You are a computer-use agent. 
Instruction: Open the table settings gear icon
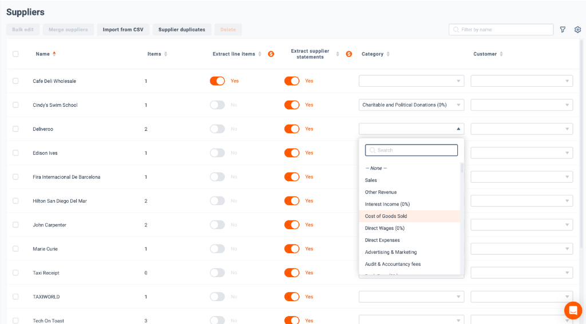pyautogui.click(x=577, y=30)
